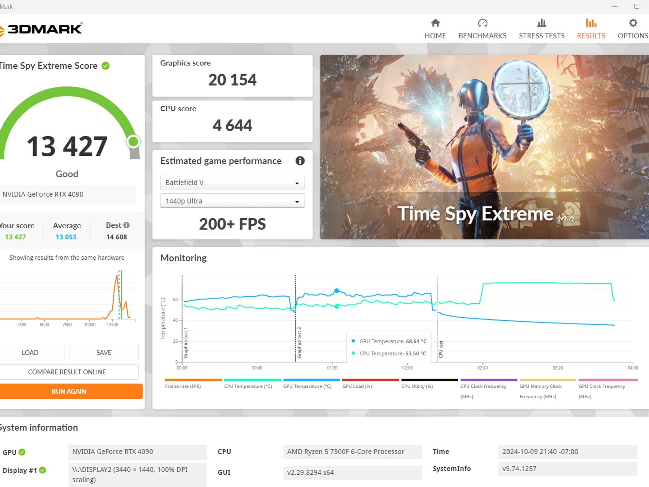Toggle Frame rate (FPS) chart series

pyautogui.click(x=183, y=386)
